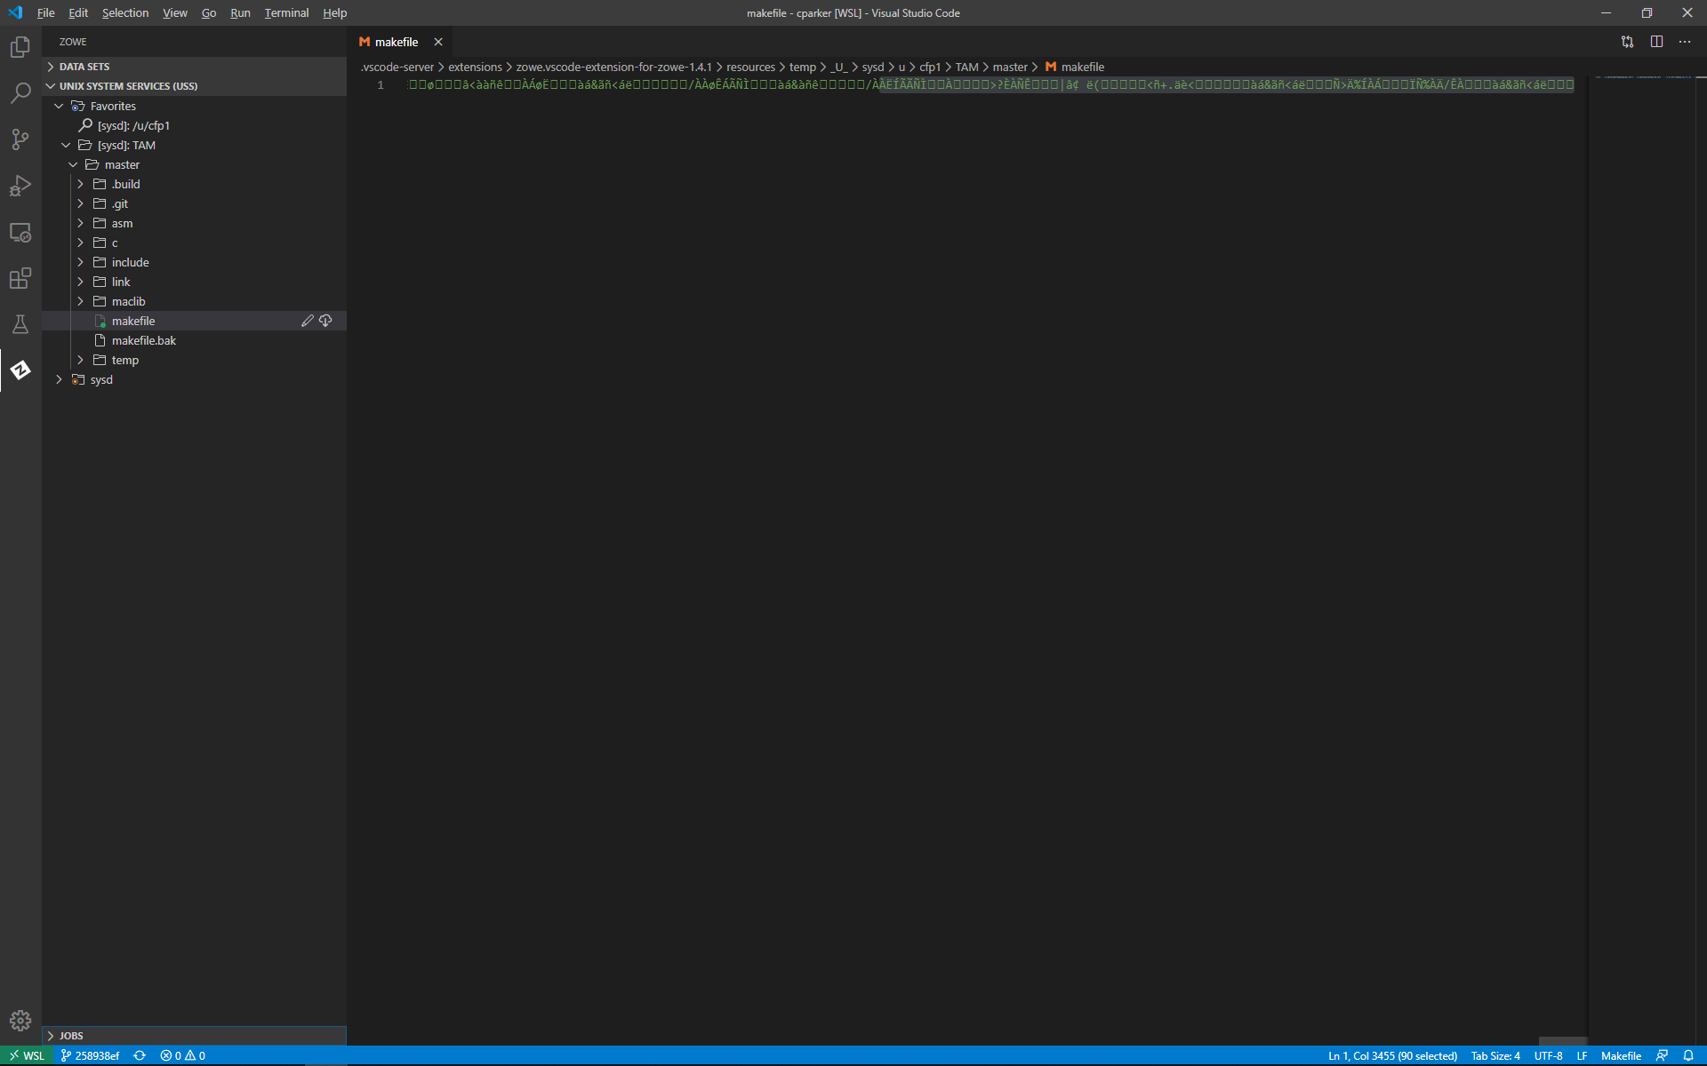Viewport: 1707px width, 1066px height.
Task: Click line number 1 in the gutter
Action: [x=381, y=85]
